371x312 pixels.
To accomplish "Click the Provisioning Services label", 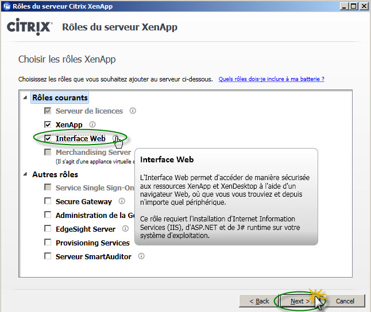I will 92,243.
